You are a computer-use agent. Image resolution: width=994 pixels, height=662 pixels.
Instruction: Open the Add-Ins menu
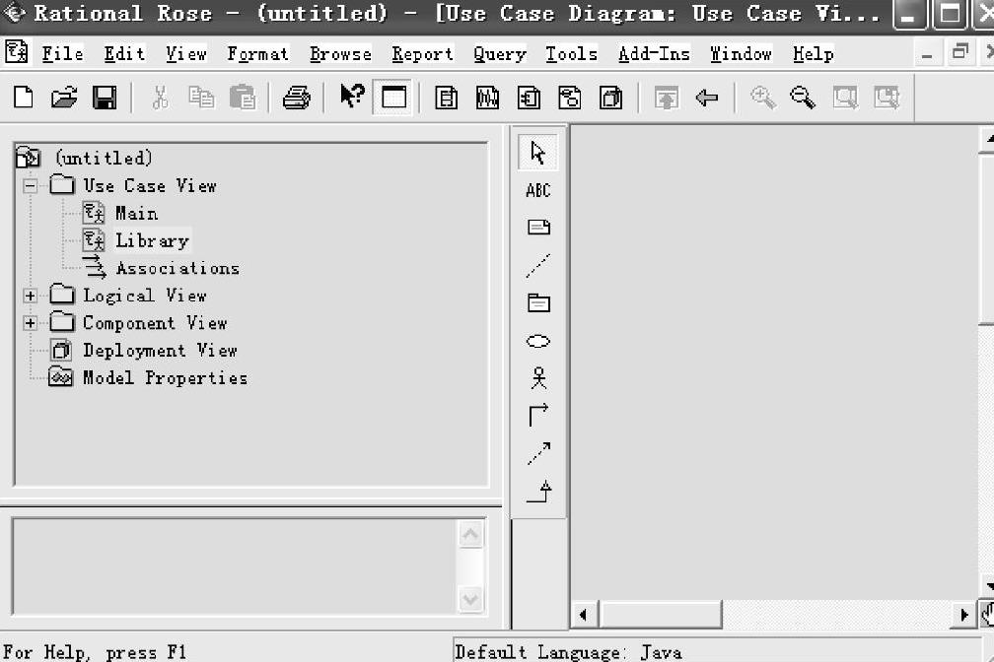coord(654,54)
